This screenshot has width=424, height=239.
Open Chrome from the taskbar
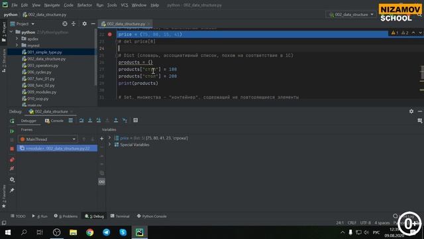90,232
